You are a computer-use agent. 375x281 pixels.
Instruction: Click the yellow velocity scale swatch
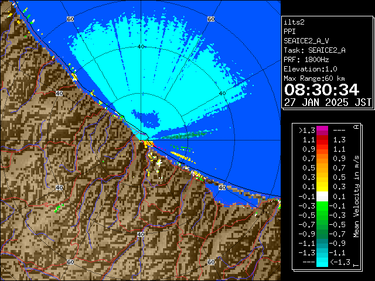[322, 187]
